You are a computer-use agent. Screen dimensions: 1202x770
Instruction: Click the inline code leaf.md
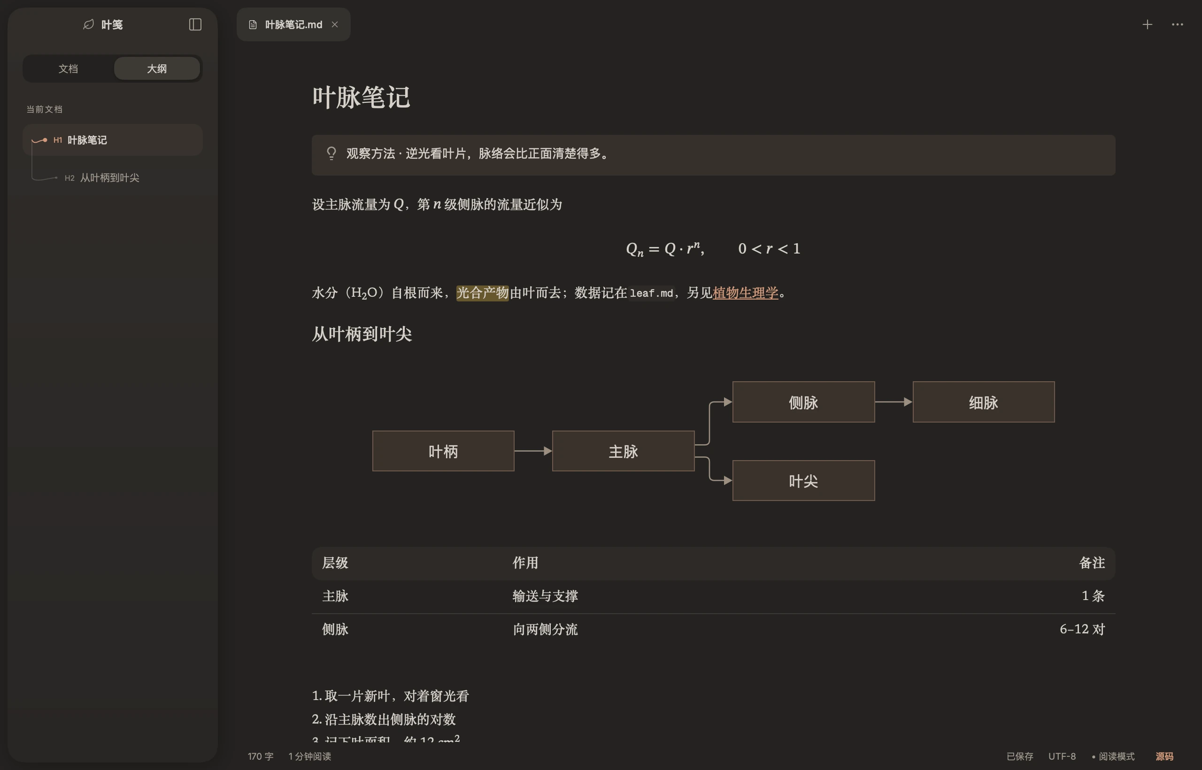[652, 293]
